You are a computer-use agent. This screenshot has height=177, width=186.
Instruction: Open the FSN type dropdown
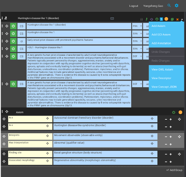137,26
